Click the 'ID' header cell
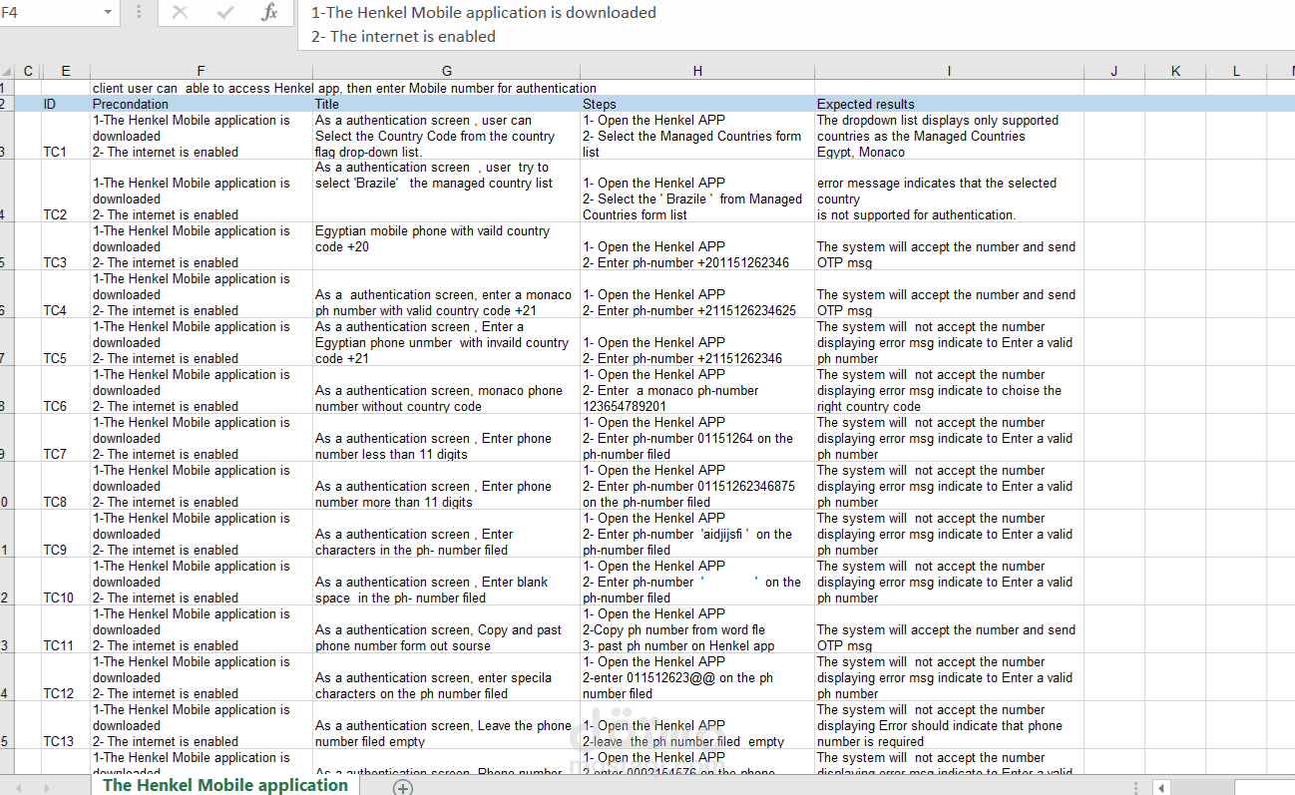The width and height of the screenshot is (1295, 795). point(66,104)
